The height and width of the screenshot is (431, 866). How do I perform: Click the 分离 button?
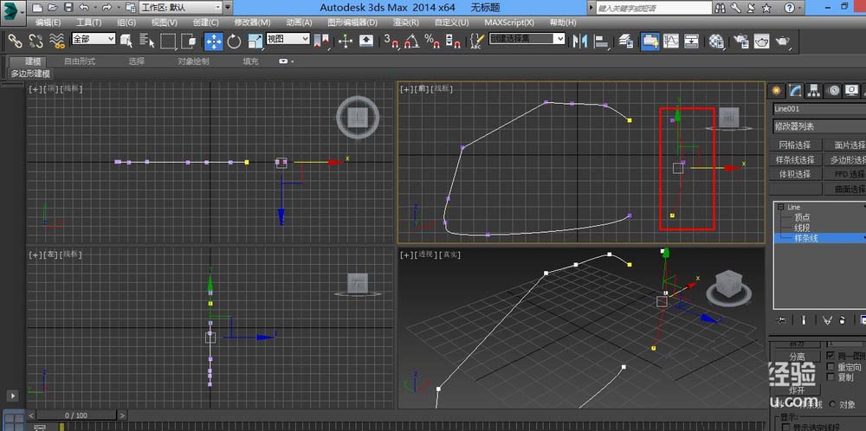tap(796, 356)
